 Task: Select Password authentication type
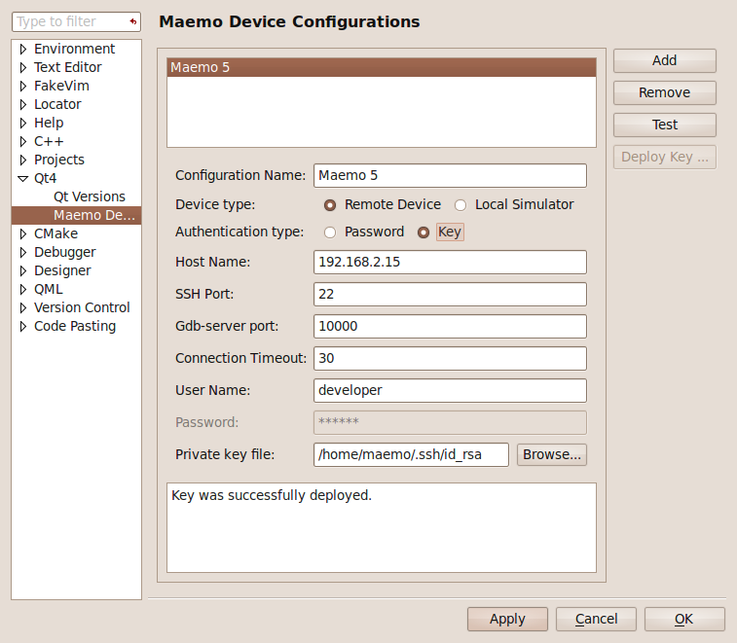(x=330, y=232)
